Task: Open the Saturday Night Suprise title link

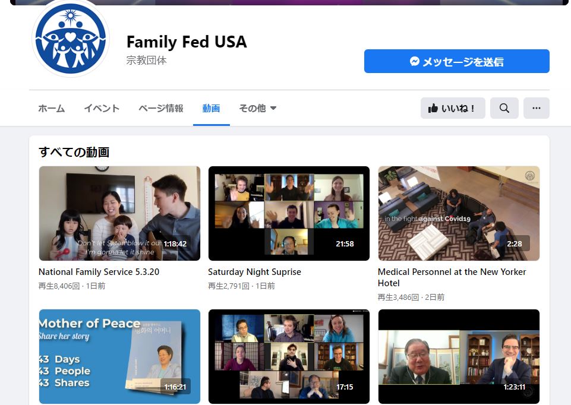Action: [x=254, y=272]
